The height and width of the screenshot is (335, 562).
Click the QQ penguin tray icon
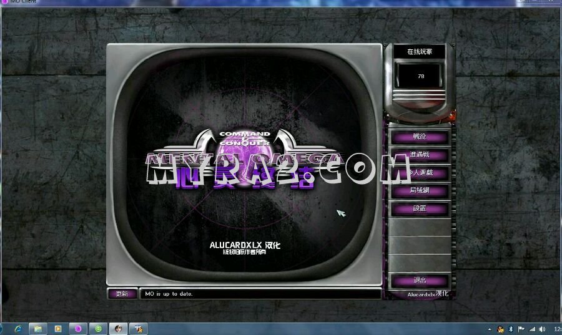501,329
